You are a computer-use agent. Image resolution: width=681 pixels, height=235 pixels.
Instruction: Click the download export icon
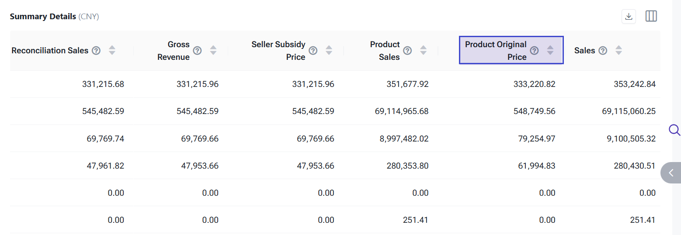click(629, 17)
